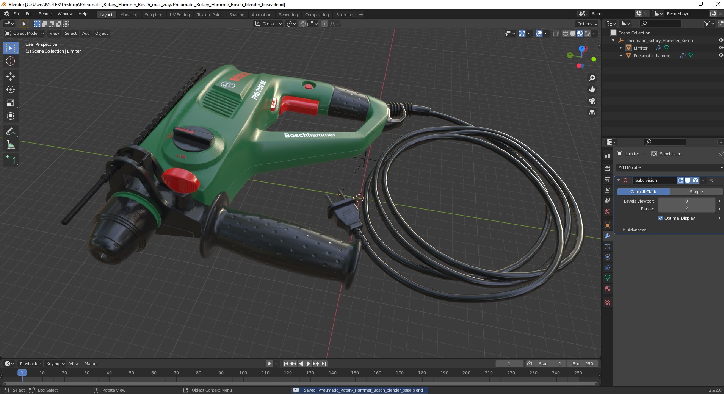This screenshot has width=724, height=394.
Task: Choose the Select Box tool
Action: [x=11, y=48]
